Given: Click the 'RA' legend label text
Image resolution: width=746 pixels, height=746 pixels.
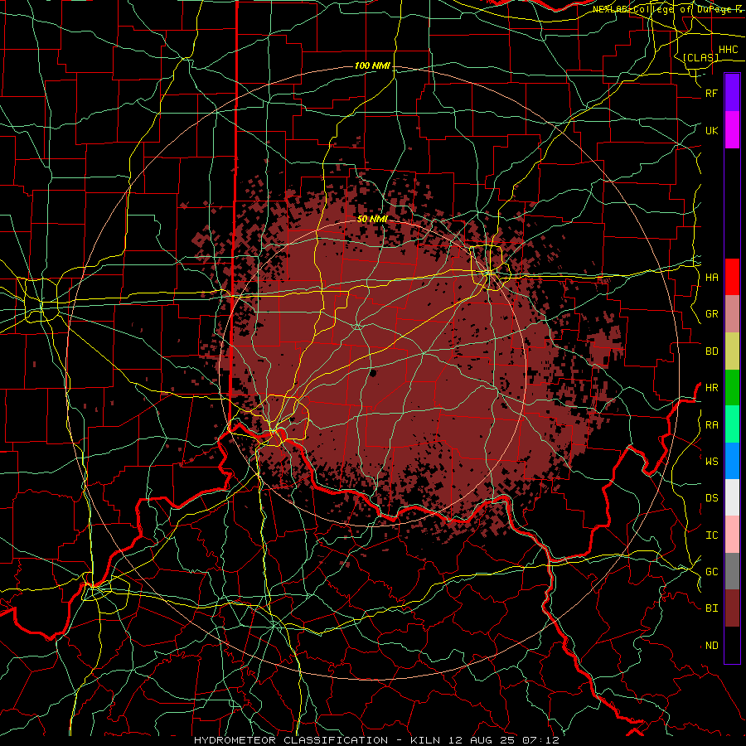Looking at the screenshot, I should point(711,425).
